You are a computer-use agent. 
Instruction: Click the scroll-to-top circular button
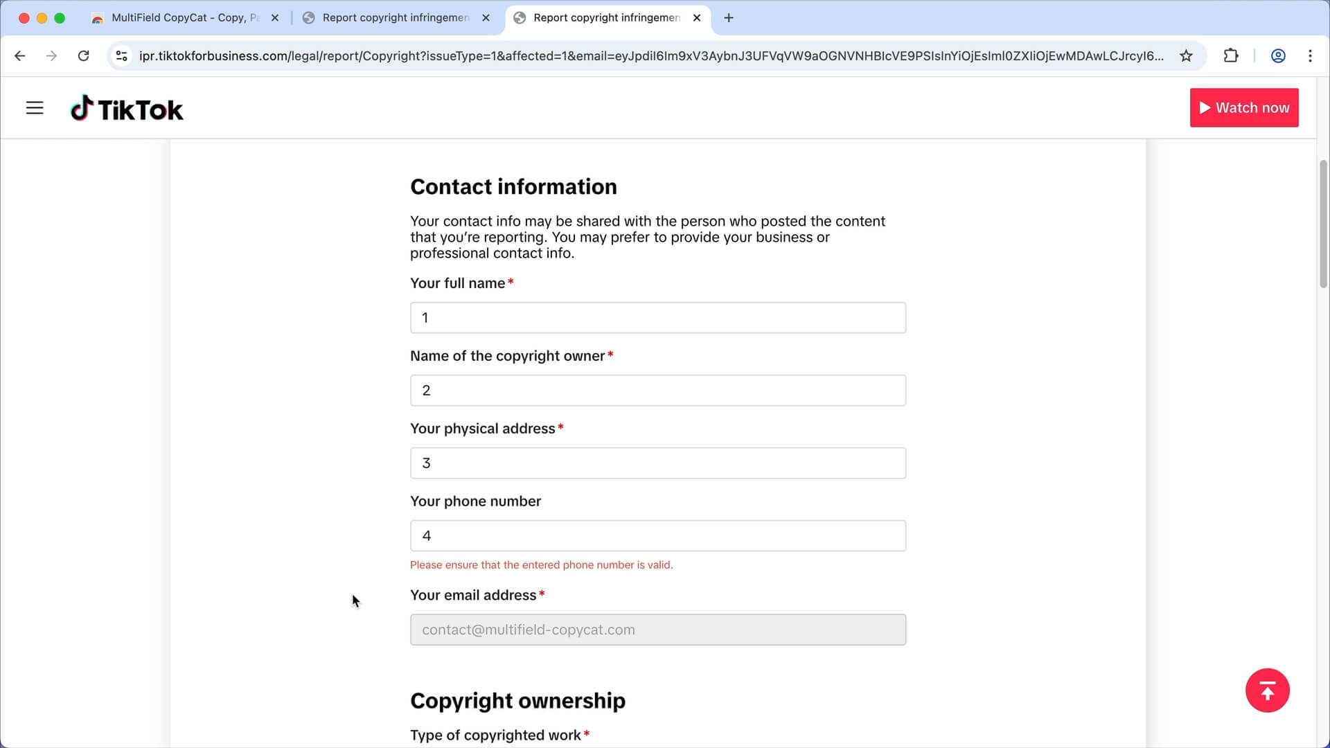tap(1268, 691)
